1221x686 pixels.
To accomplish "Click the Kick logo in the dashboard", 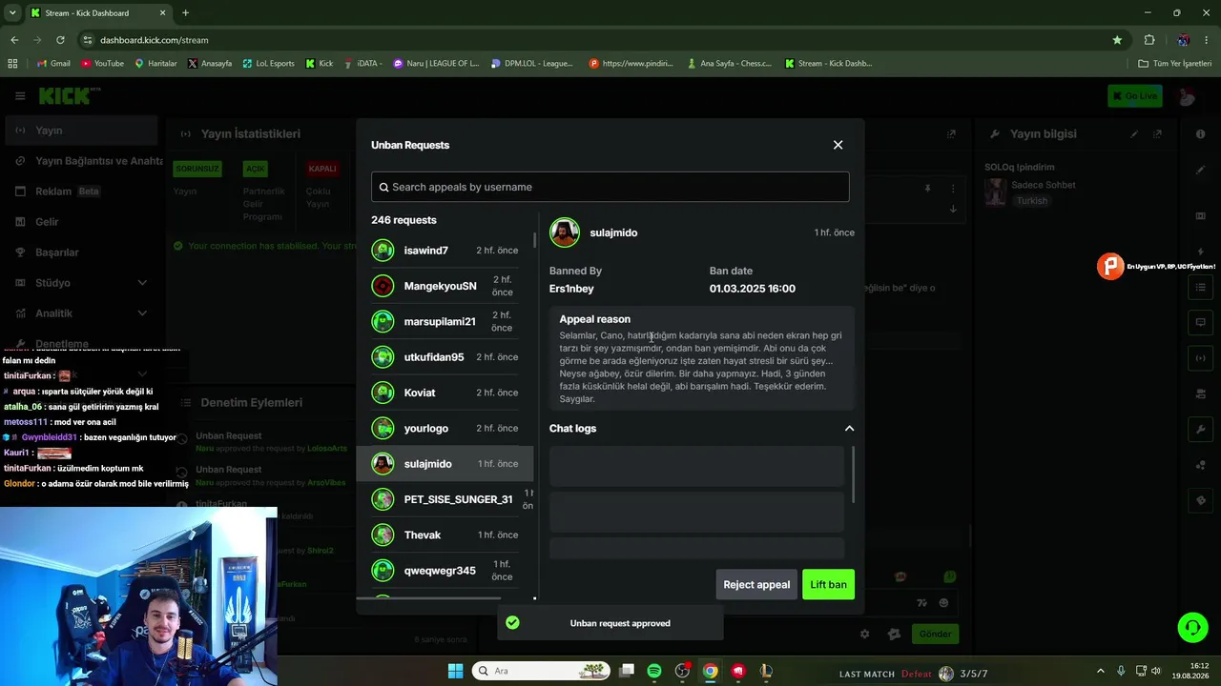I will click(69, 95).
